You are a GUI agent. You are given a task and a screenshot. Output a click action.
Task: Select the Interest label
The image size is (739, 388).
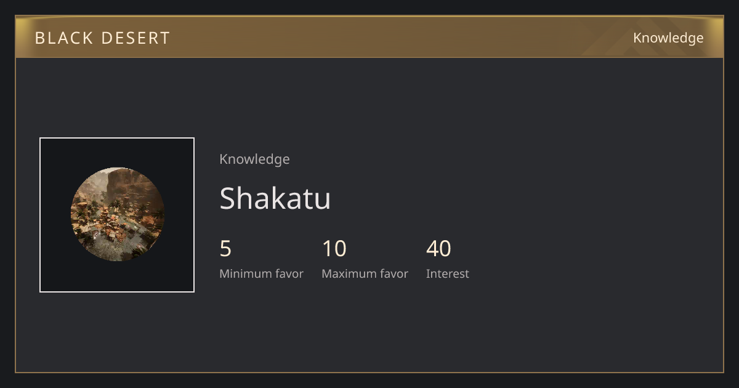(x=448, y=273)
